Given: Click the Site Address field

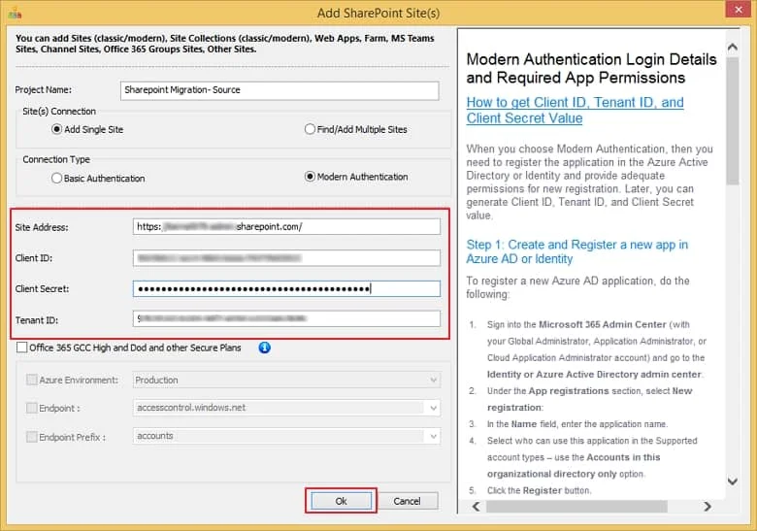Looking at the screenshot, I should (286, 226).
